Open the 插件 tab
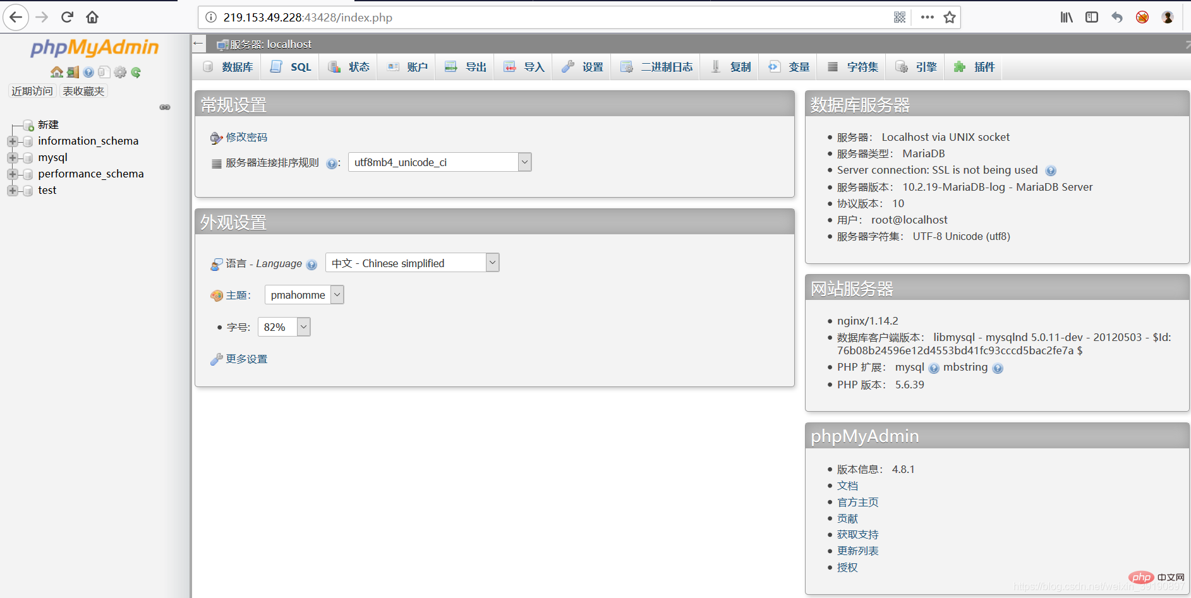The image size is (1191, 598). point(974,67)
